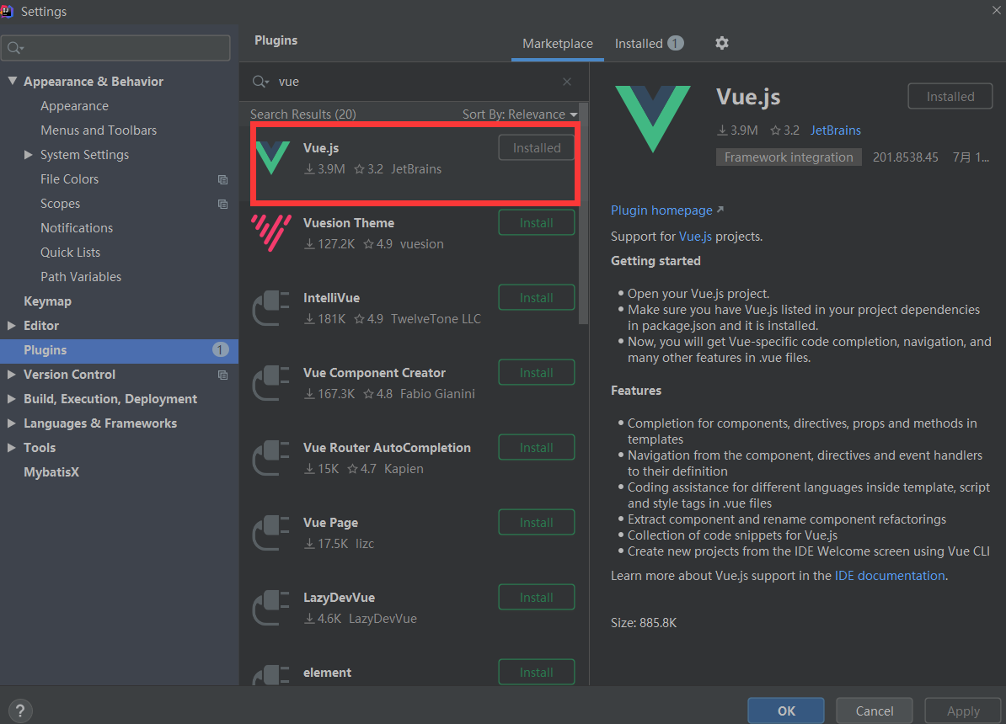Click the Vue.js plugin logo in search results

tap(271, 157)
